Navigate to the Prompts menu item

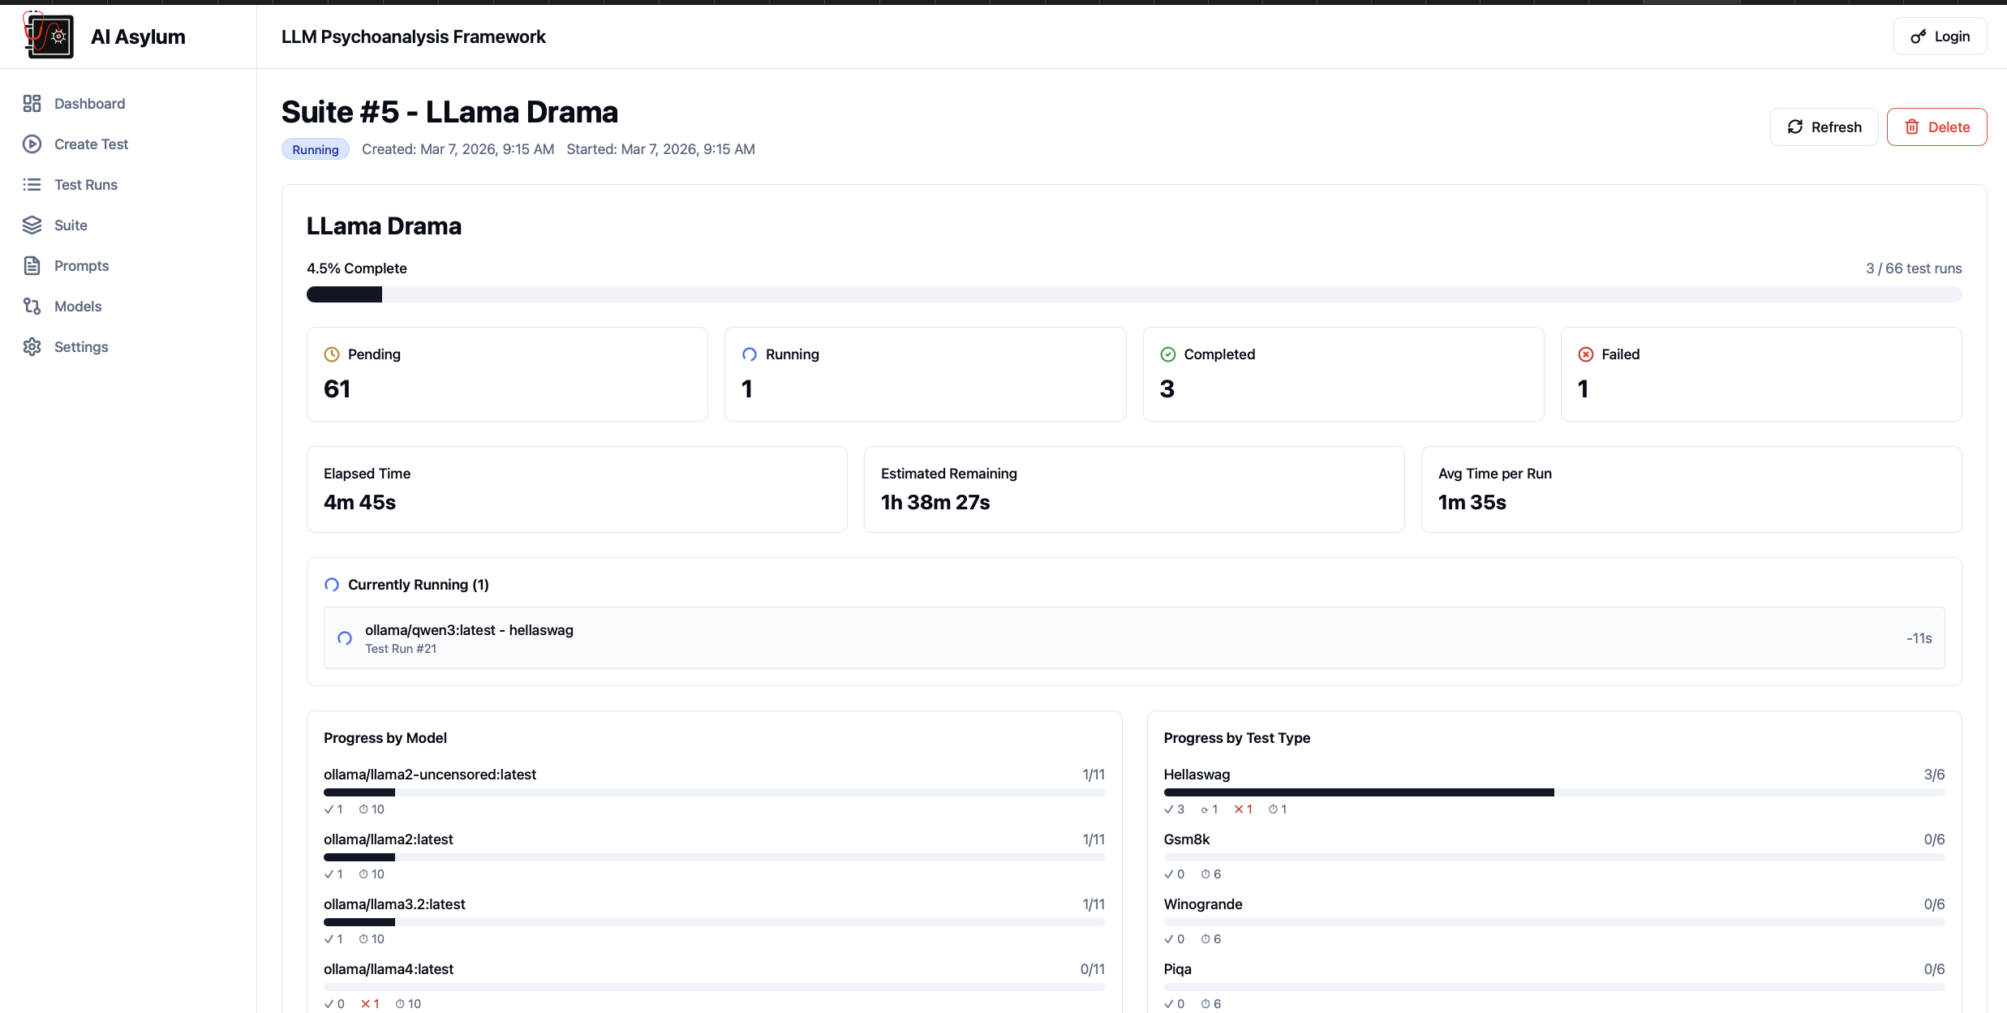pyautogui.click(x=81, y=266)
